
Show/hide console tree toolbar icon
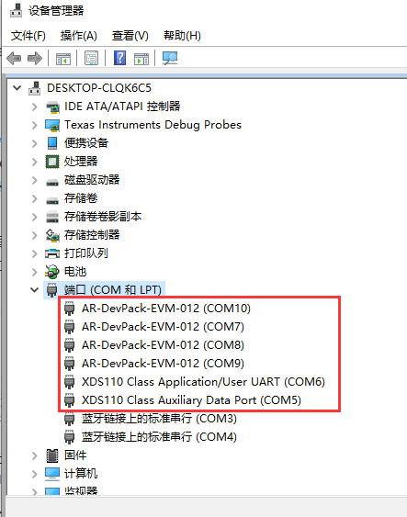point(63,59)
